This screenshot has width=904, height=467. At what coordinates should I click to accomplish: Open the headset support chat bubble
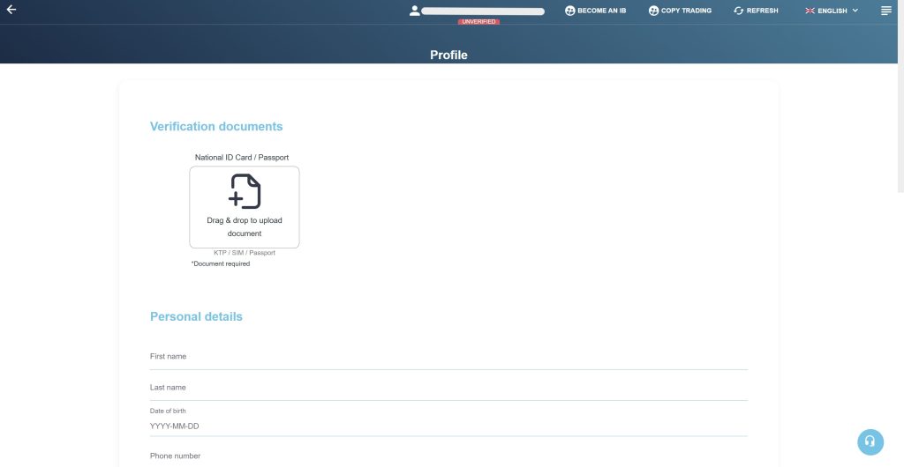click(870, 441)
